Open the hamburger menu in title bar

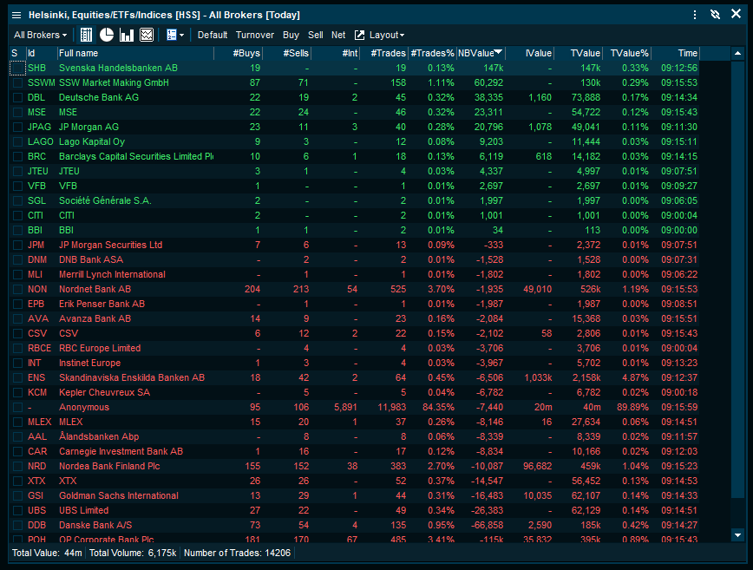(16, 15)
